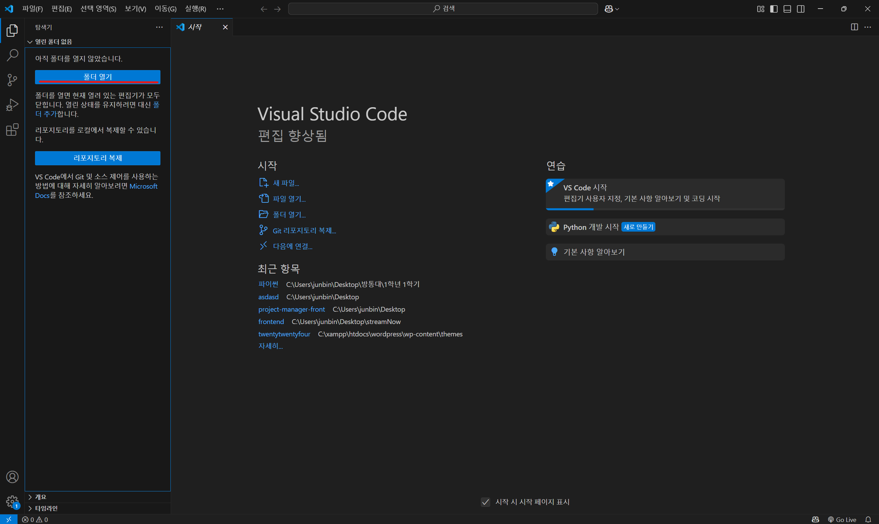Open the Extensions view icon
The width and height of the screenshot is (879, 524).
click(12, 130)
